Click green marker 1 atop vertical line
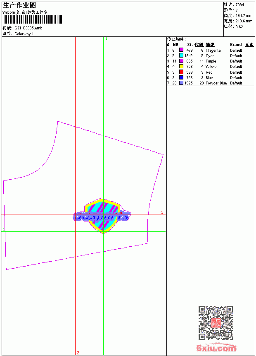The width and height of the screenshot is (256, 356). point(106,38)
